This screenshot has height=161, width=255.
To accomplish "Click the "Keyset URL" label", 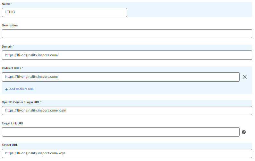I will tap(10, 145).
